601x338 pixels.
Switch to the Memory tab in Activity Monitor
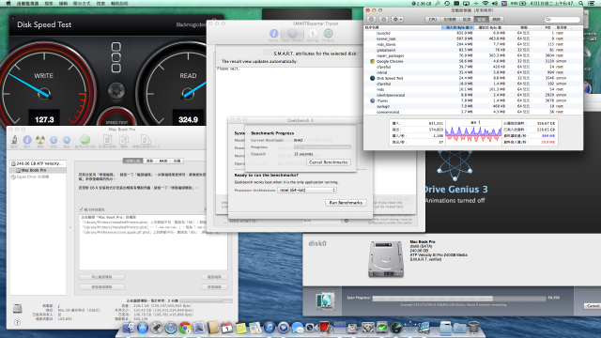coord(450,19)
